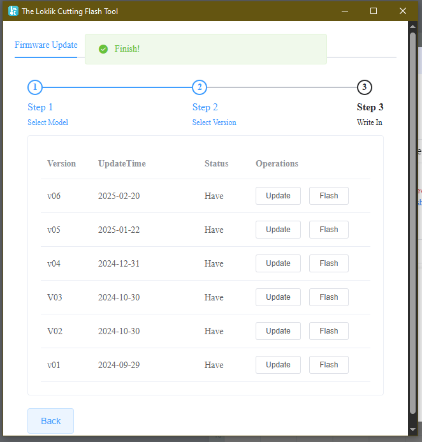422x442 pixels.
Task: Open the Firmware Update tab
Action: click(x=46, y=45)
